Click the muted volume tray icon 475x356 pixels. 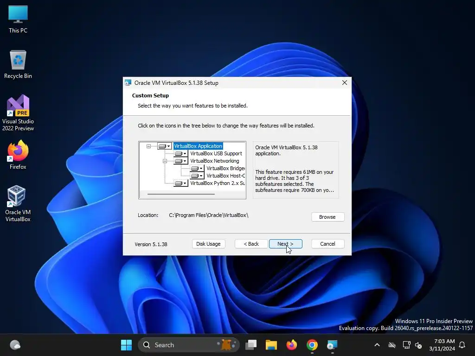click(x=419, y=345)
